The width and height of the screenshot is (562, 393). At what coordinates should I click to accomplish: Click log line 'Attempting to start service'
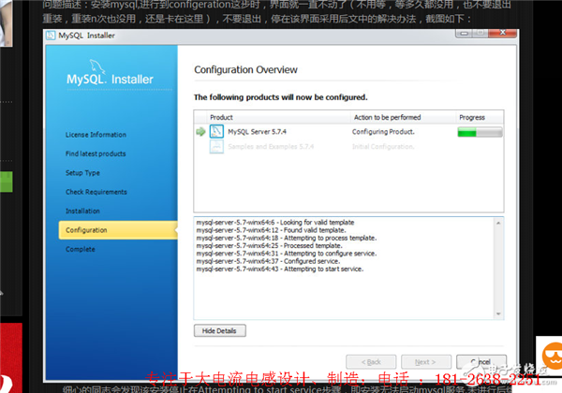tap(279, 269)
